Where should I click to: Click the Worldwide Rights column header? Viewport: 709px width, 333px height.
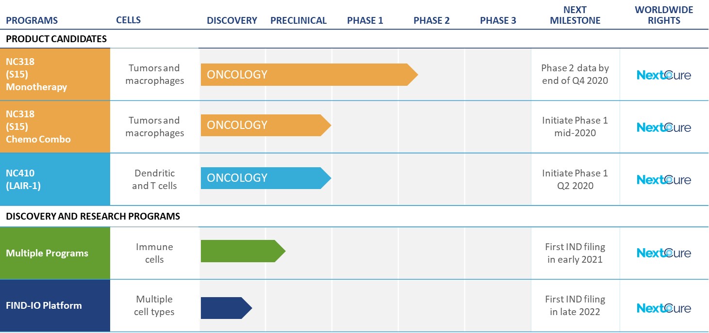click(x=664, y=15)
